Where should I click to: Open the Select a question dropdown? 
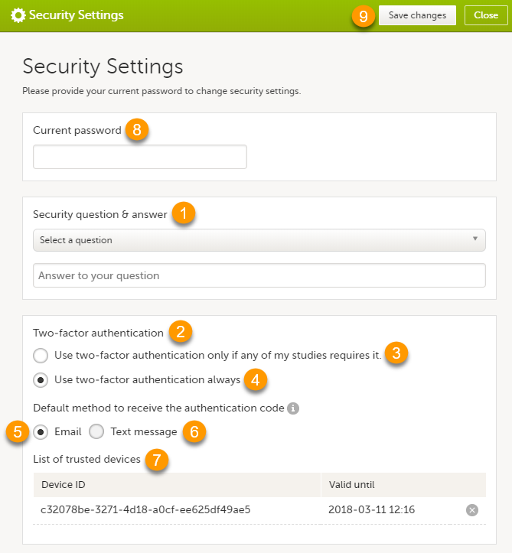tap(259, 240)
